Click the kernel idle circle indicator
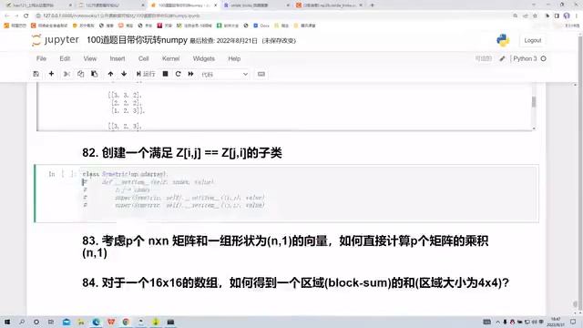This screenshot has height=328, width=583. click(543, 58)
